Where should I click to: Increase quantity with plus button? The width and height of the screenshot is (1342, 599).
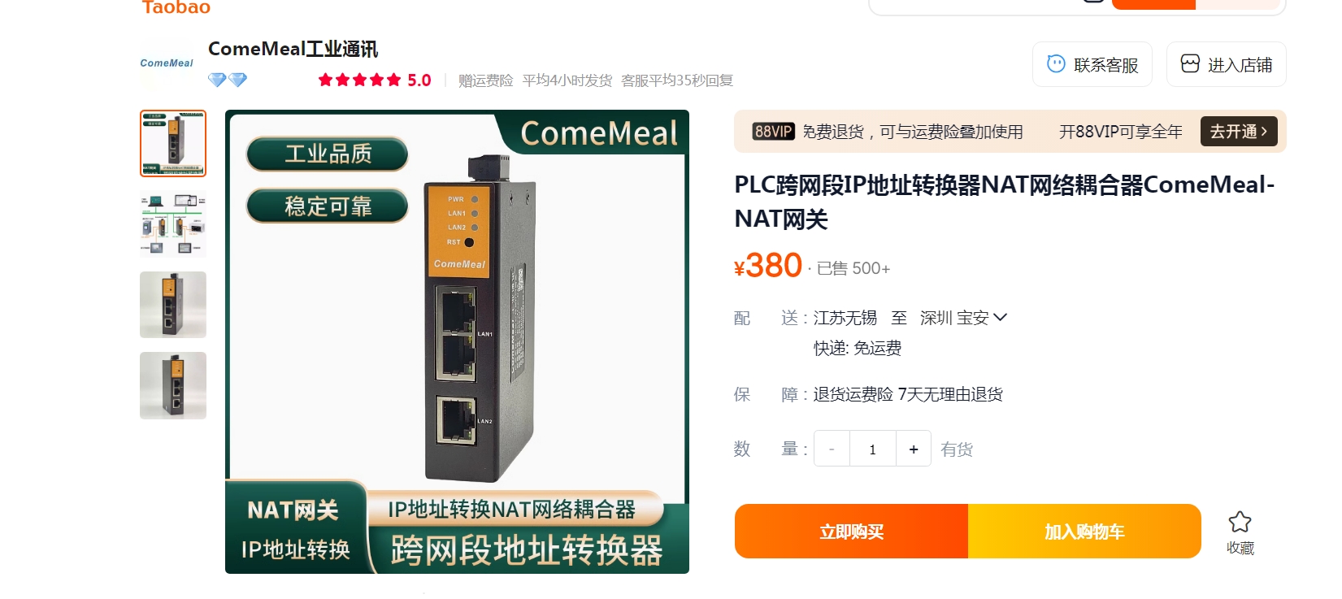[x=914, y=449]
